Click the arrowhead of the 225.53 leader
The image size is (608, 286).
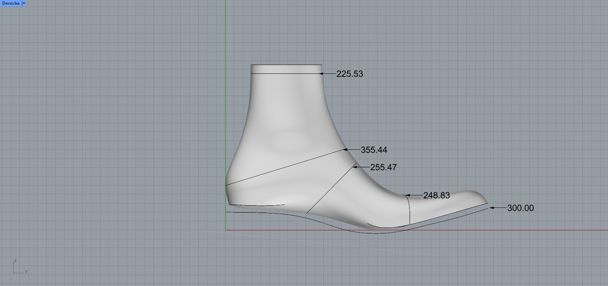click(322, 74)
